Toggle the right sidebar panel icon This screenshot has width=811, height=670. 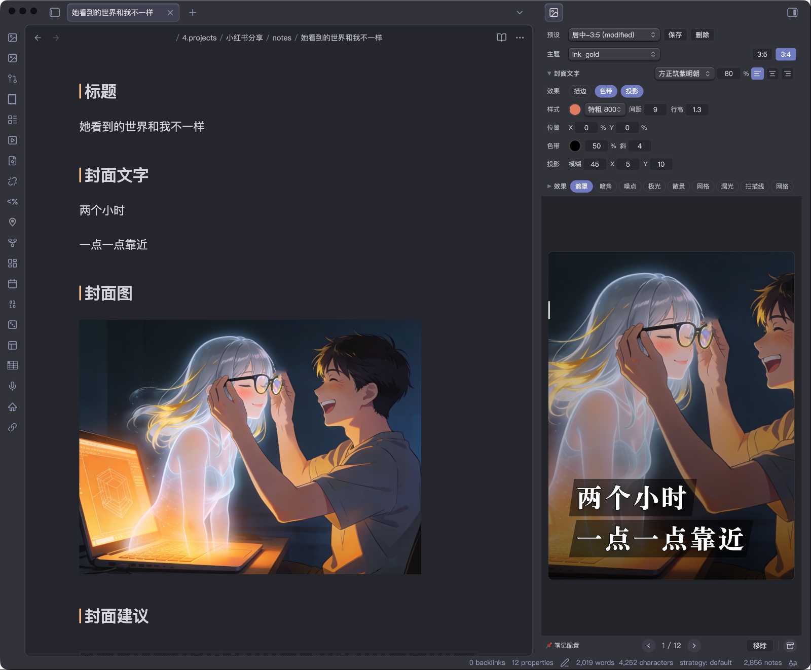click(792, 13)
